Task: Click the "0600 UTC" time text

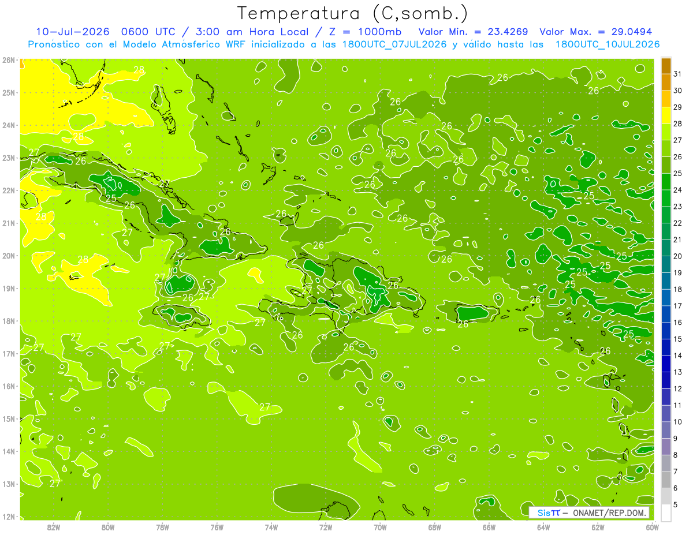Action: [149, 32]
